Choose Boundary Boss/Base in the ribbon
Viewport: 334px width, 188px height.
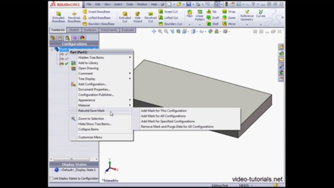(99, 23)
